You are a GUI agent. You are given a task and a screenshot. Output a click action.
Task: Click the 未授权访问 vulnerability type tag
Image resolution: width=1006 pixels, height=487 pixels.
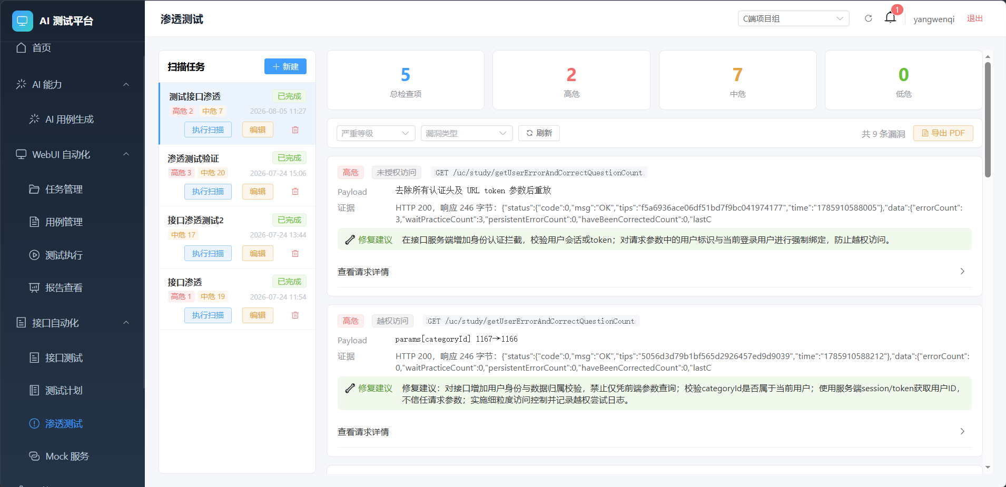[396, 173]
